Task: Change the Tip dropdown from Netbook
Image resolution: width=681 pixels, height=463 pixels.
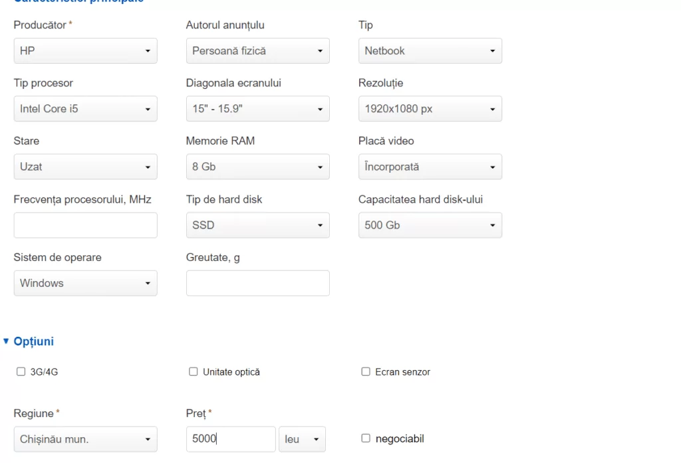Action: point(430,50)
